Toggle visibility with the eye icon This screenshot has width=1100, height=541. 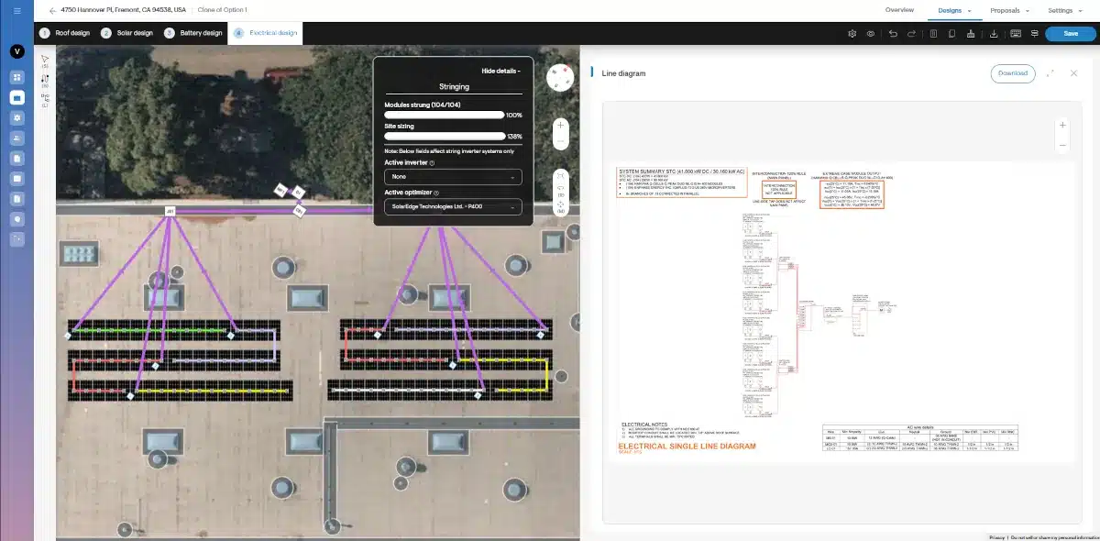tap(871, 34)
